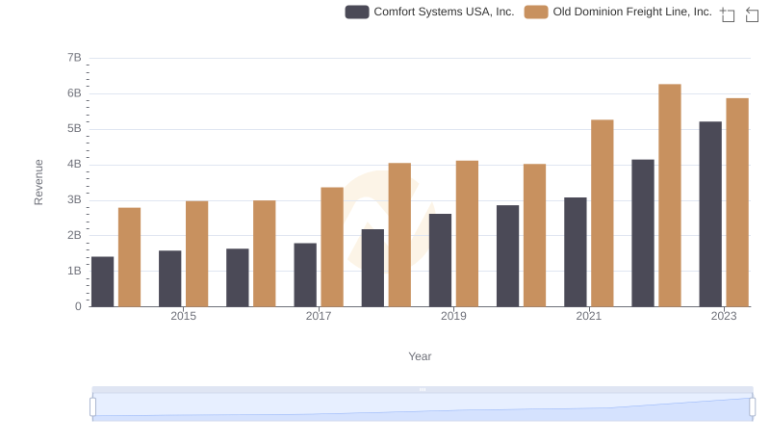Click the 1B y-axis label
Screen dimensions: 770x444
pyautogui.click(x=74, y=271)
